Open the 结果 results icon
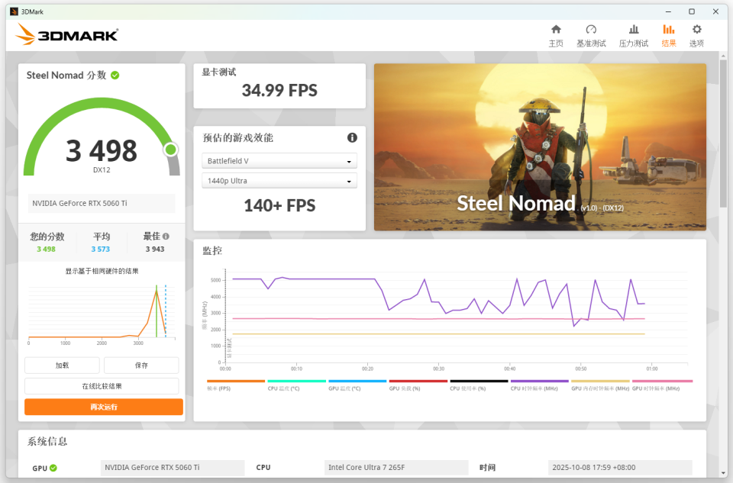The height and width of the screenshot is (483, 733). coord(669,30)
